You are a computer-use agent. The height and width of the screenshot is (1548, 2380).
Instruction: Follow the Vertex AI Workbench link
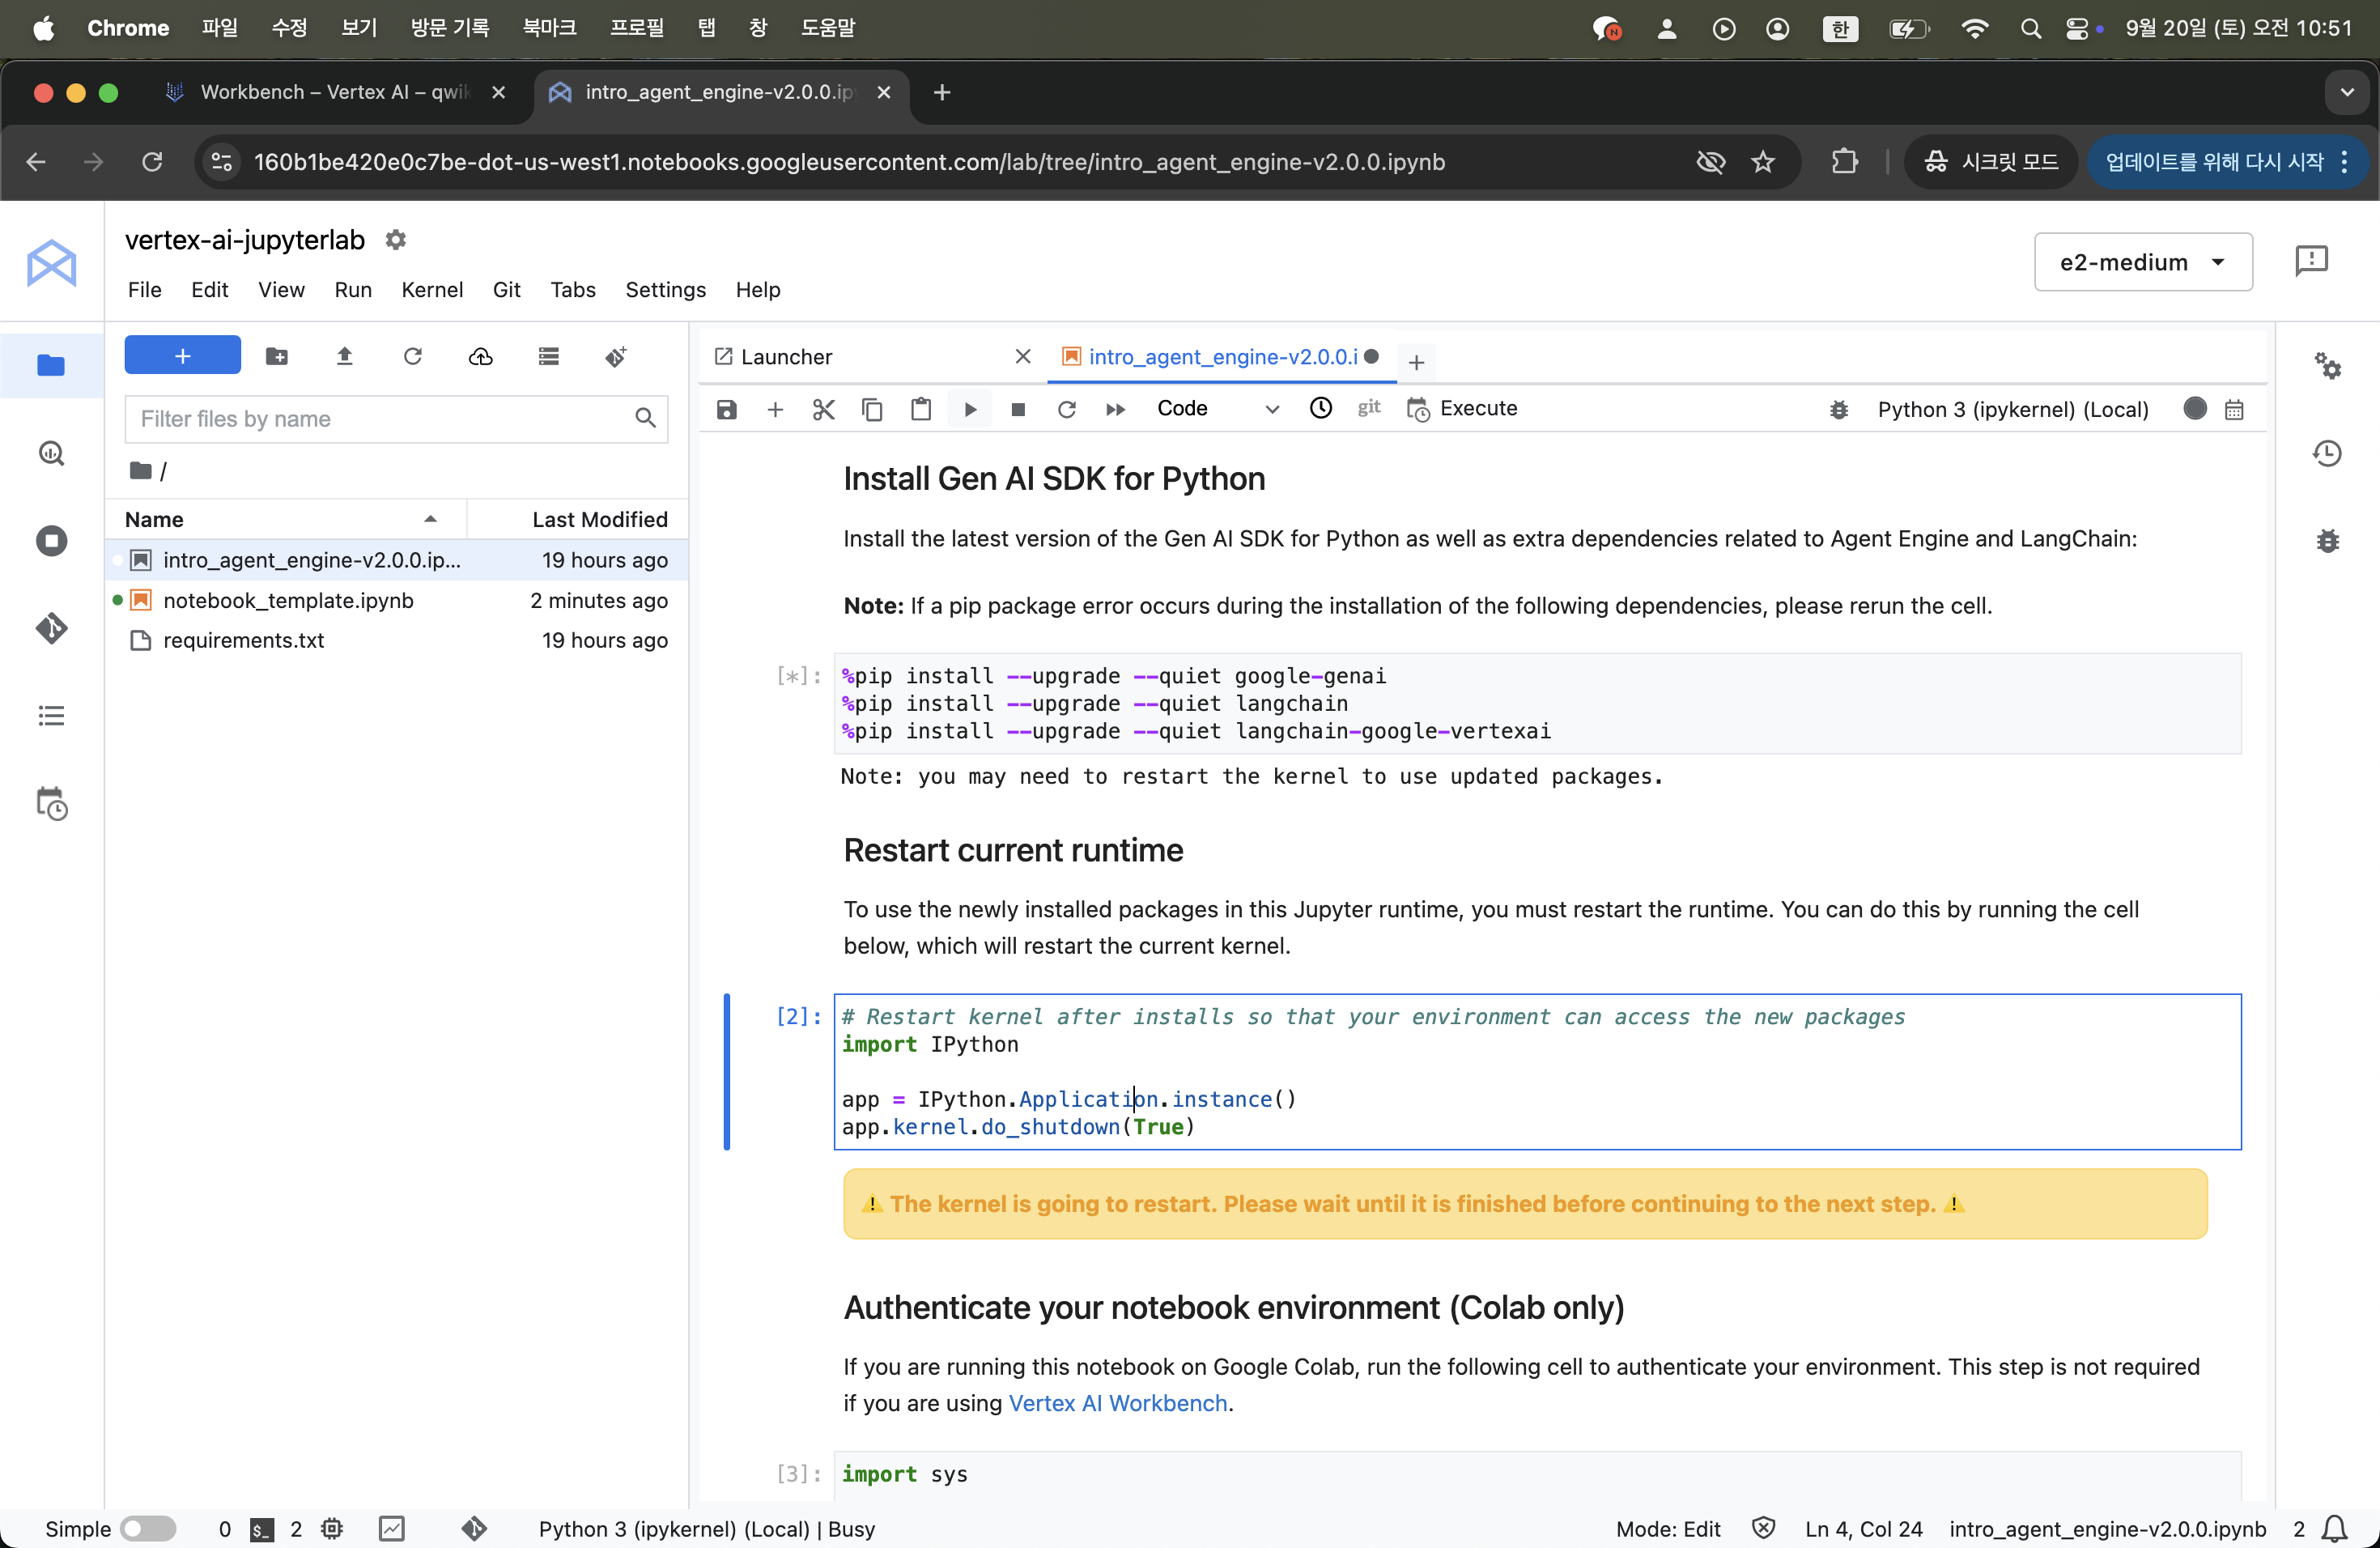[1117, 1403]
